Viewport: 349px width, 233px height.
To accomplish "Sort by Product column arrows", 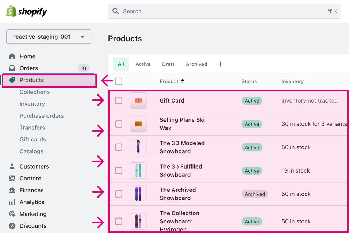I will coord(183,81).
